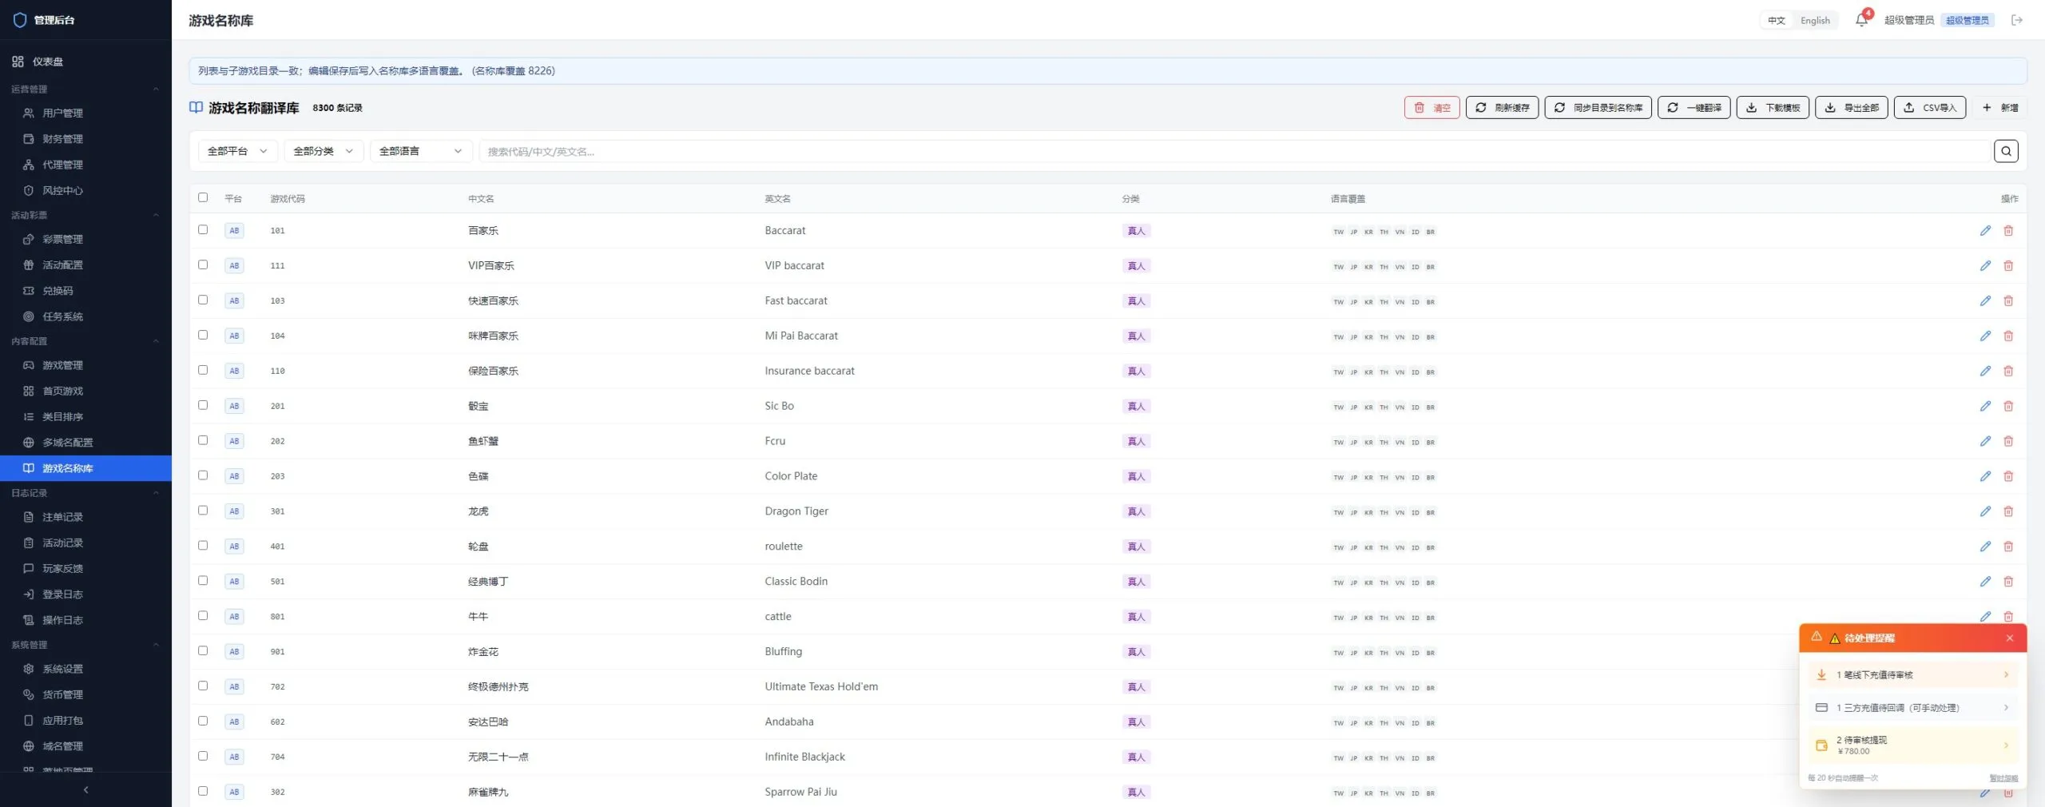Click the search magnifier button
2045x807 pixels.
2006,151
